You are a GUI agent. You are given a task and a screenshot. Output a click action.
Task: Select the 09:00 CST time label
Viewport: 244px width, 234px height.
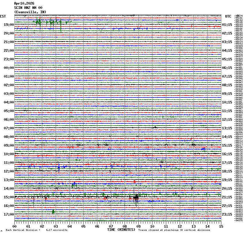(9, 145)
